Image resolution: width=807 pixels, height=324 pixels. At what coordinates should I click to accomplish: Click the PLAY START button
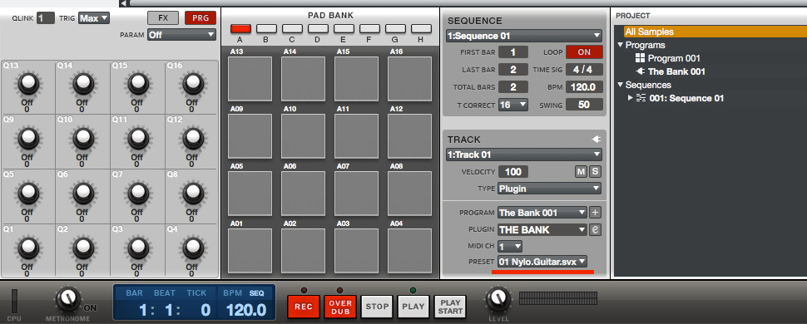click(450, 307)
